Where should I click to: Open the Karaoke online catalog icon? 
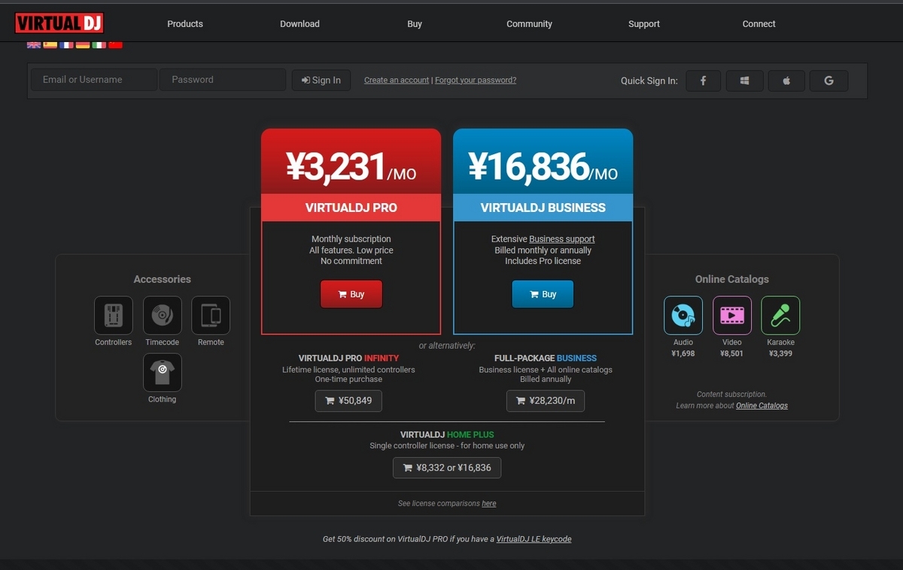pos(780,315)
